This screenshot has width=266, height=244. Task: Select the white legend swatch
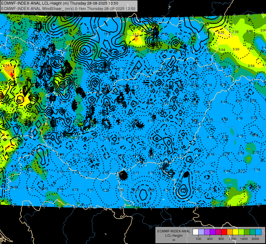(x=196, y=232)
